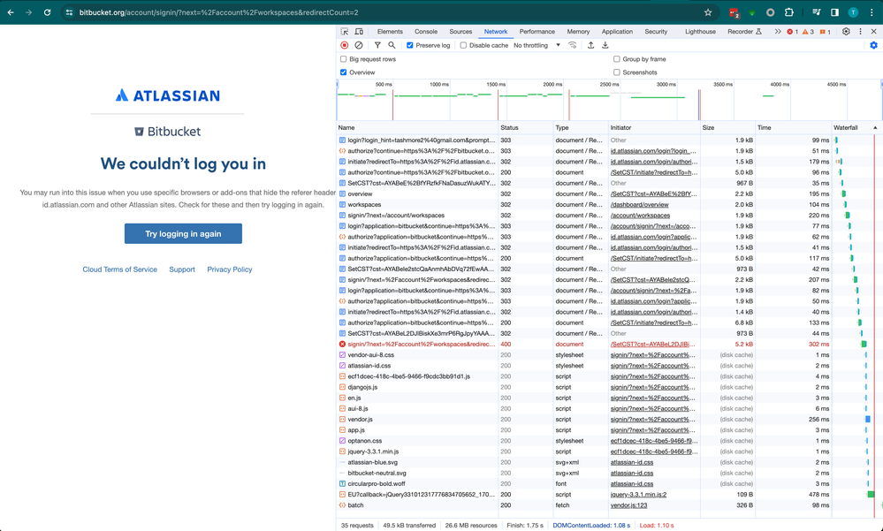883x531 pixels.
Task: Open the Application tab
Action: tap(617, 32)
